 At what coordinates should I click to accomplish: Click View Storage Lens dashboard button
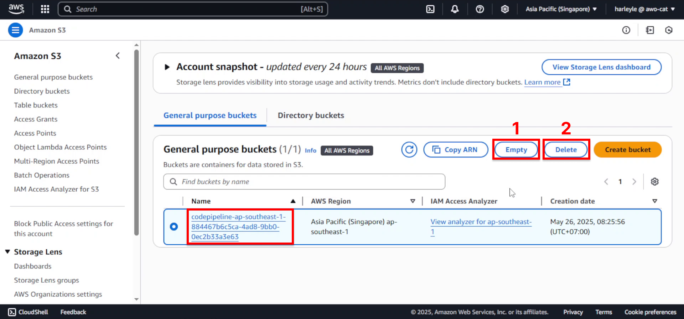(x=601, y=67)
